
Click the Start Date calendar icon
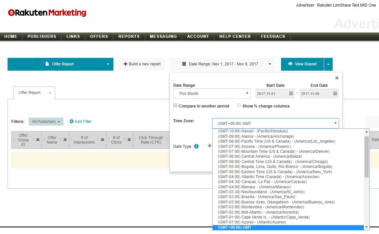[291, 94]
